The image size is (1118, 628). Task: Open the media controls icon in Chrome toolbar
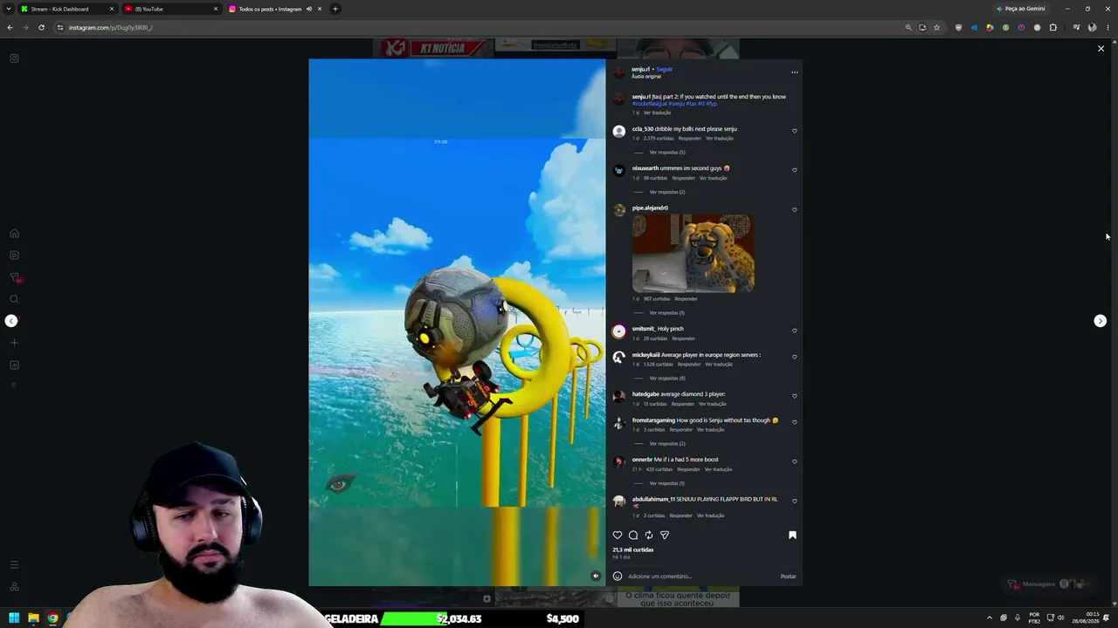pyautogui.click(x=1076, y=27)
